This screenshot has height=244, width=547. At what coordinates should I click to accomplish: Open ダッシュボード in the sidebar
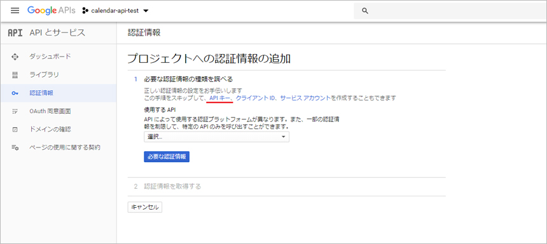[50, 57]
